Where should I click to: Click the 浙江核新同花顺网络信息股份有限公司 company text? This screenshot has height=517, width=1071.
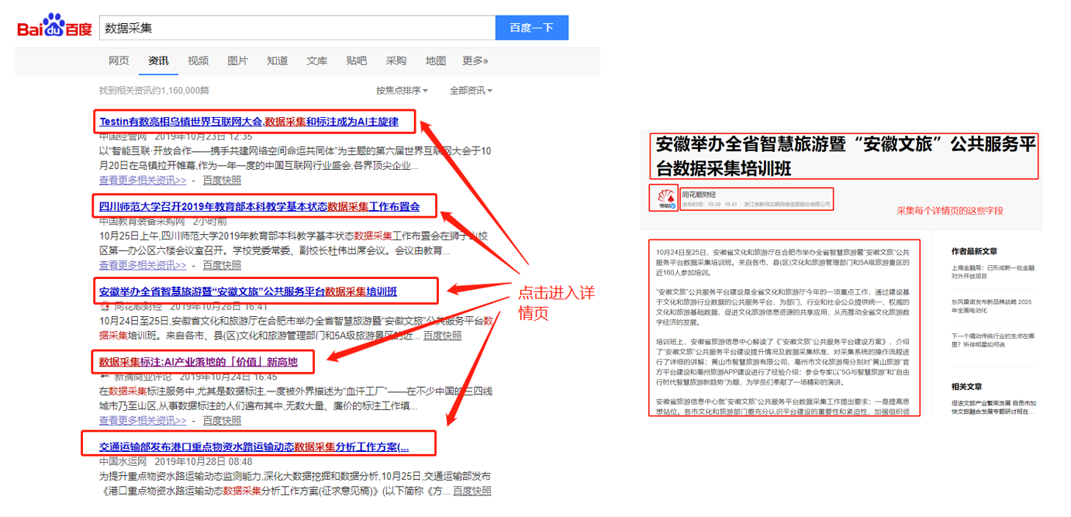coord(786,205)
